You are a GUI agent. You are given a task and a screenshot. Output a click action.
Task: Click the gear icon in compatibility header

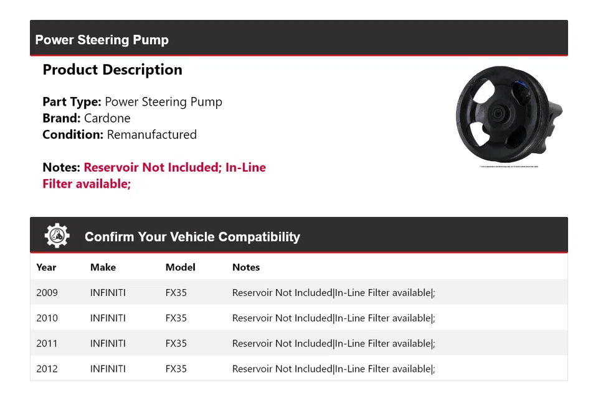(57, 236)
